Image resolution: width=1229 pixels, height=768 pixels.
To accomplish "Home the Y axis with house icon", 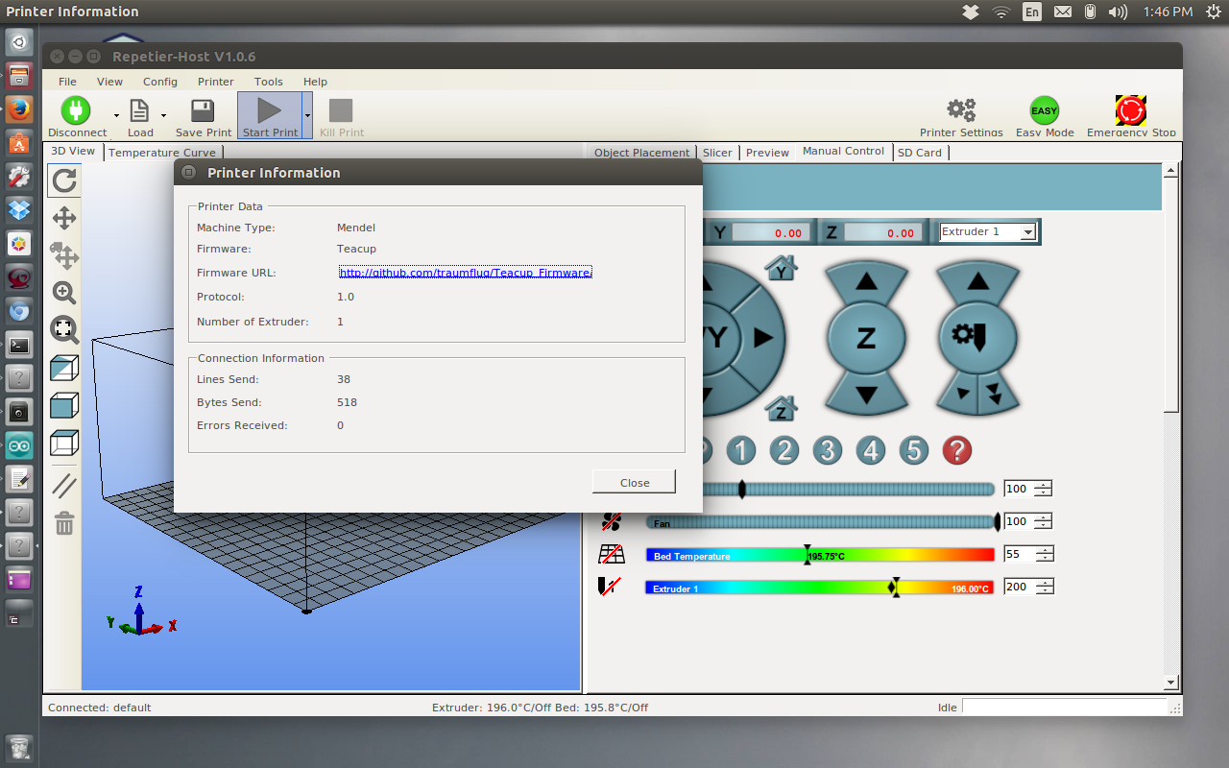I will [782, 270].
